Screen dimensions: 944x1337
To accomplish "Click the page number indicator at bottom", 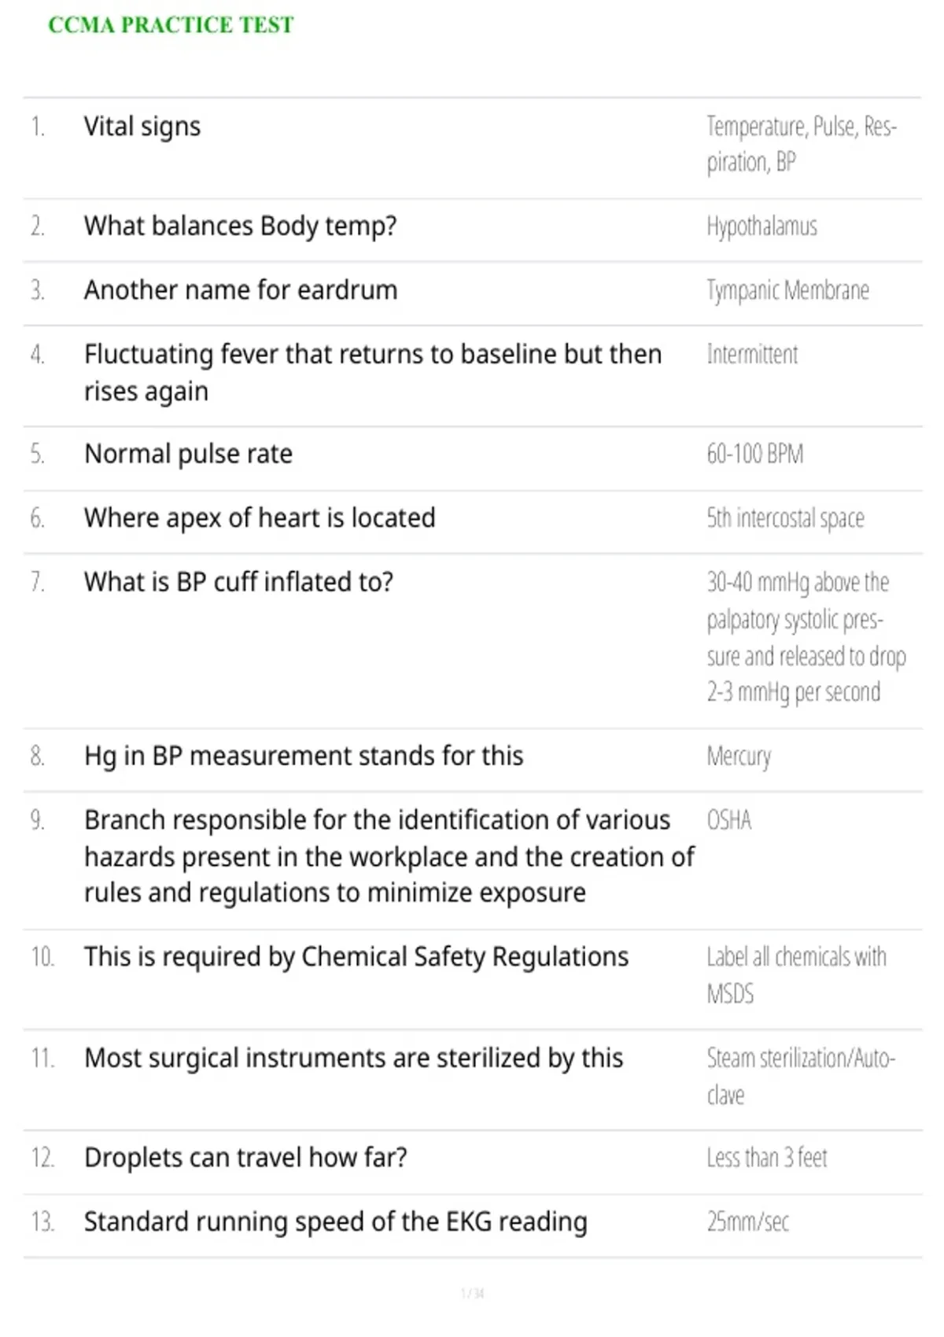I will 473,1293.
